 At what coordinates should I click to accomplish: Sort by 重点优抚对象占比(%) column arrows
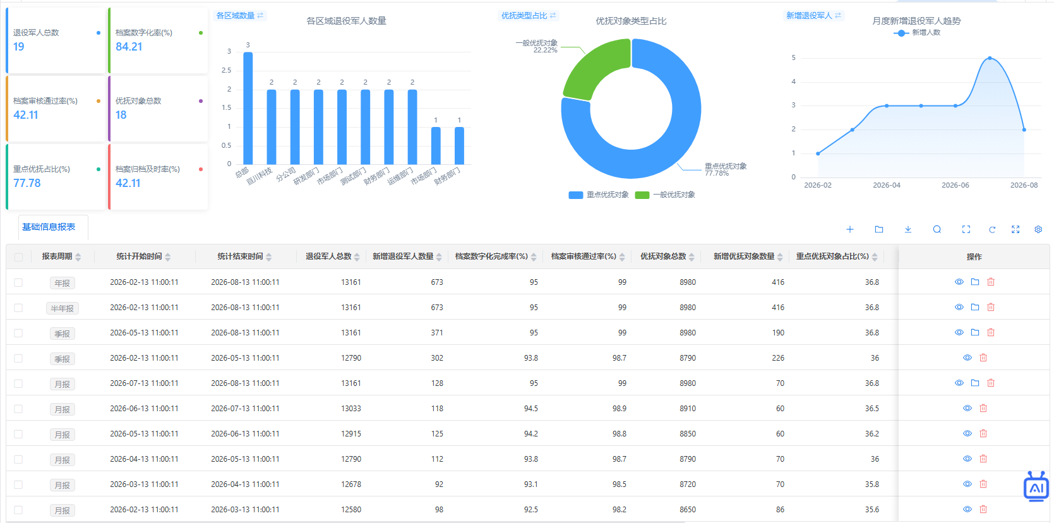(875, 257)
